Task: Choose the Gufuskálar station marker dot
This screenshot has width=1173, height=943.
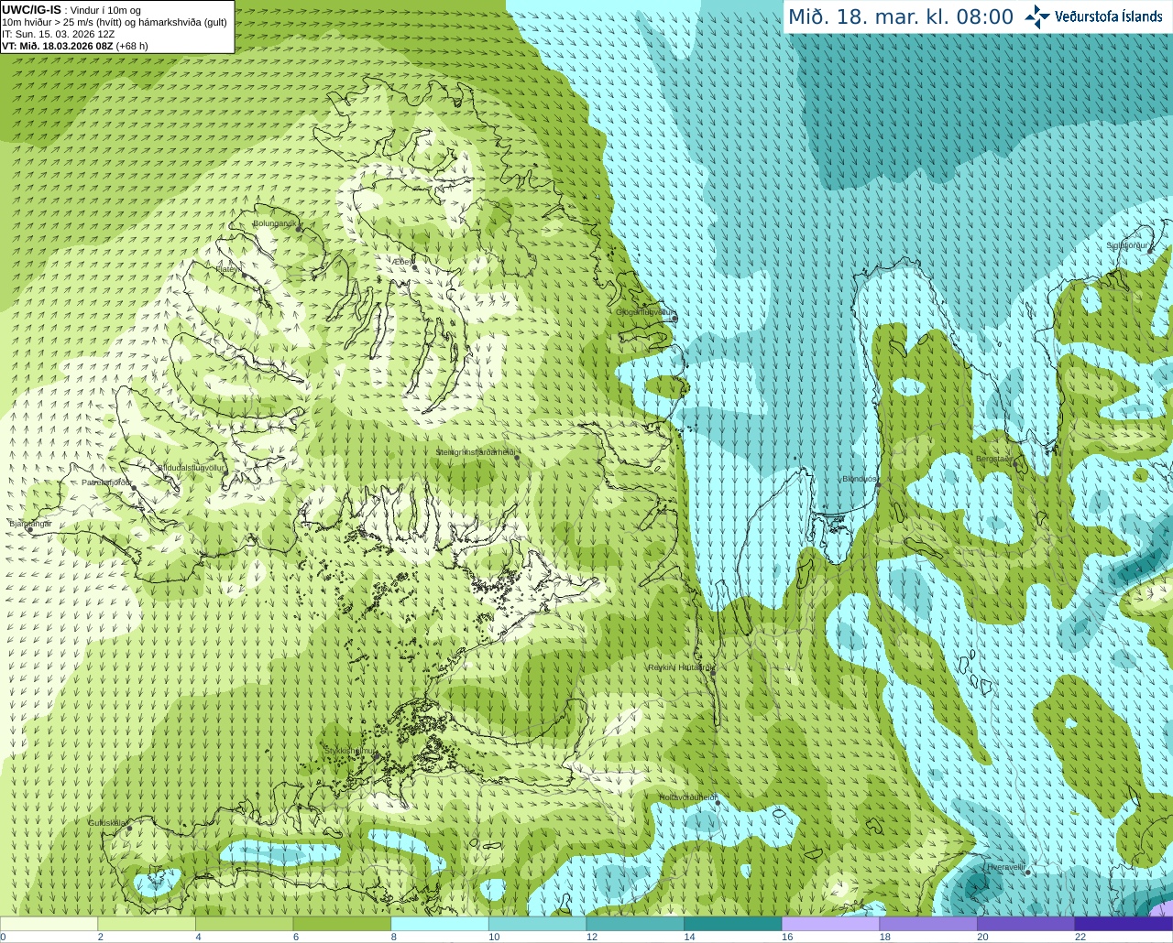Action: [x=129, y=829]
